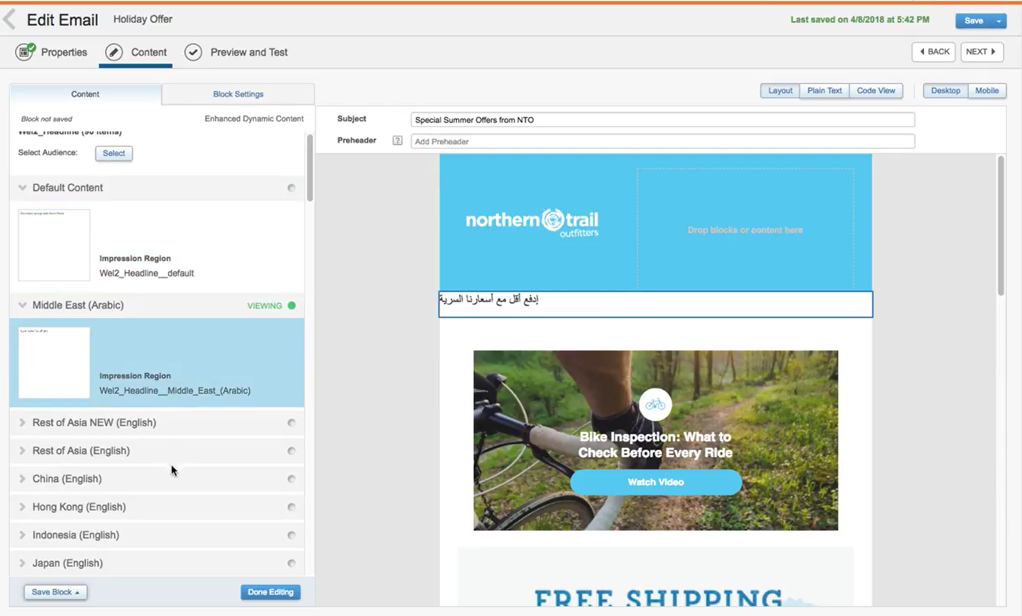Click the Subject input field
This screenshot has height=616, width=1022.
662,119
